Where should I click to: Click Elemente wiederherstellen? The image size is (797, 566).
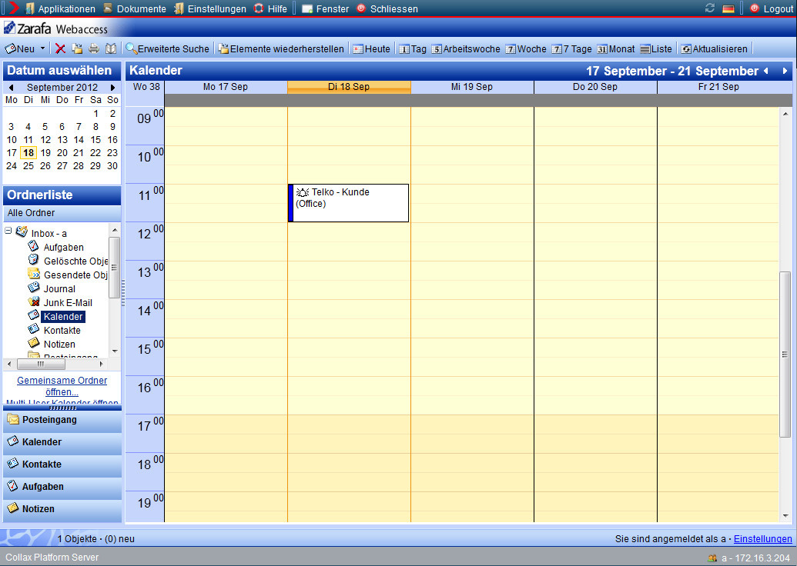coord(281,48)
